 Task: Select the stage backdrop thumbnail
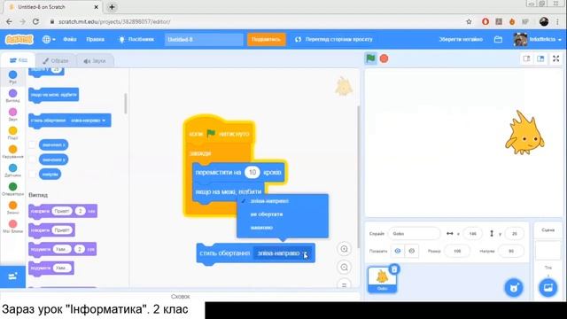(548, 251)
